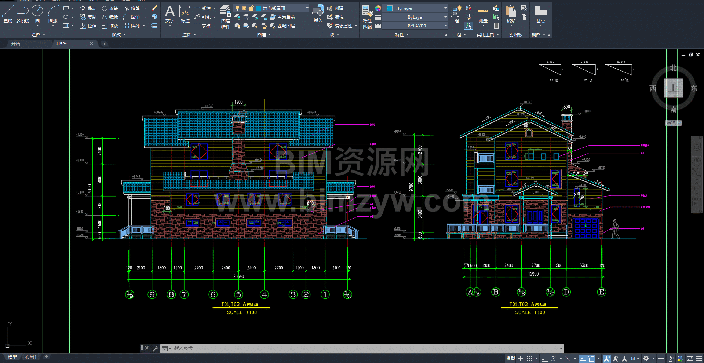Select the 圆 (Circle) tool
Screen dimensions: 704x363
pos(37,14)
